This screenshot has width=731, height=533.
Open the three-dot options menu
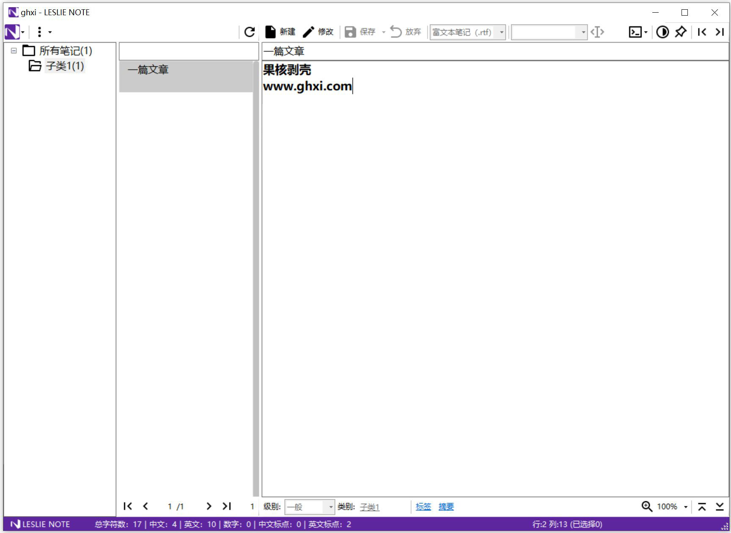click(40, 31)
